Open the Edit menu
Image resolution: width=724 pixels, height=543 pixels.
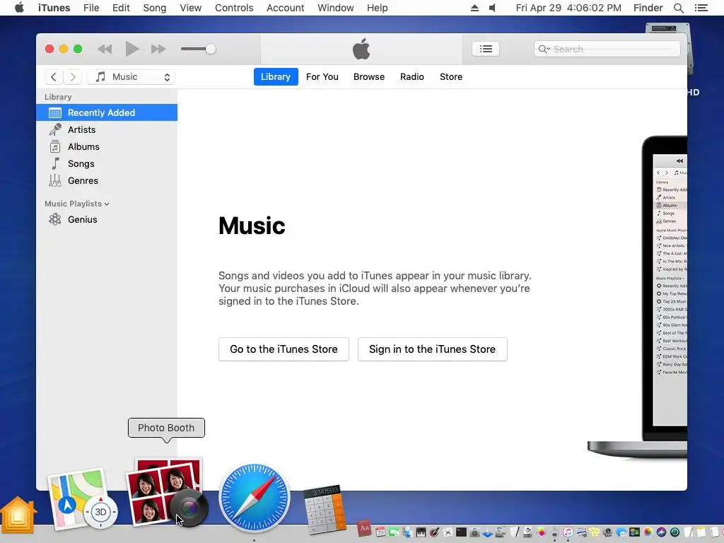pos(121,8)
